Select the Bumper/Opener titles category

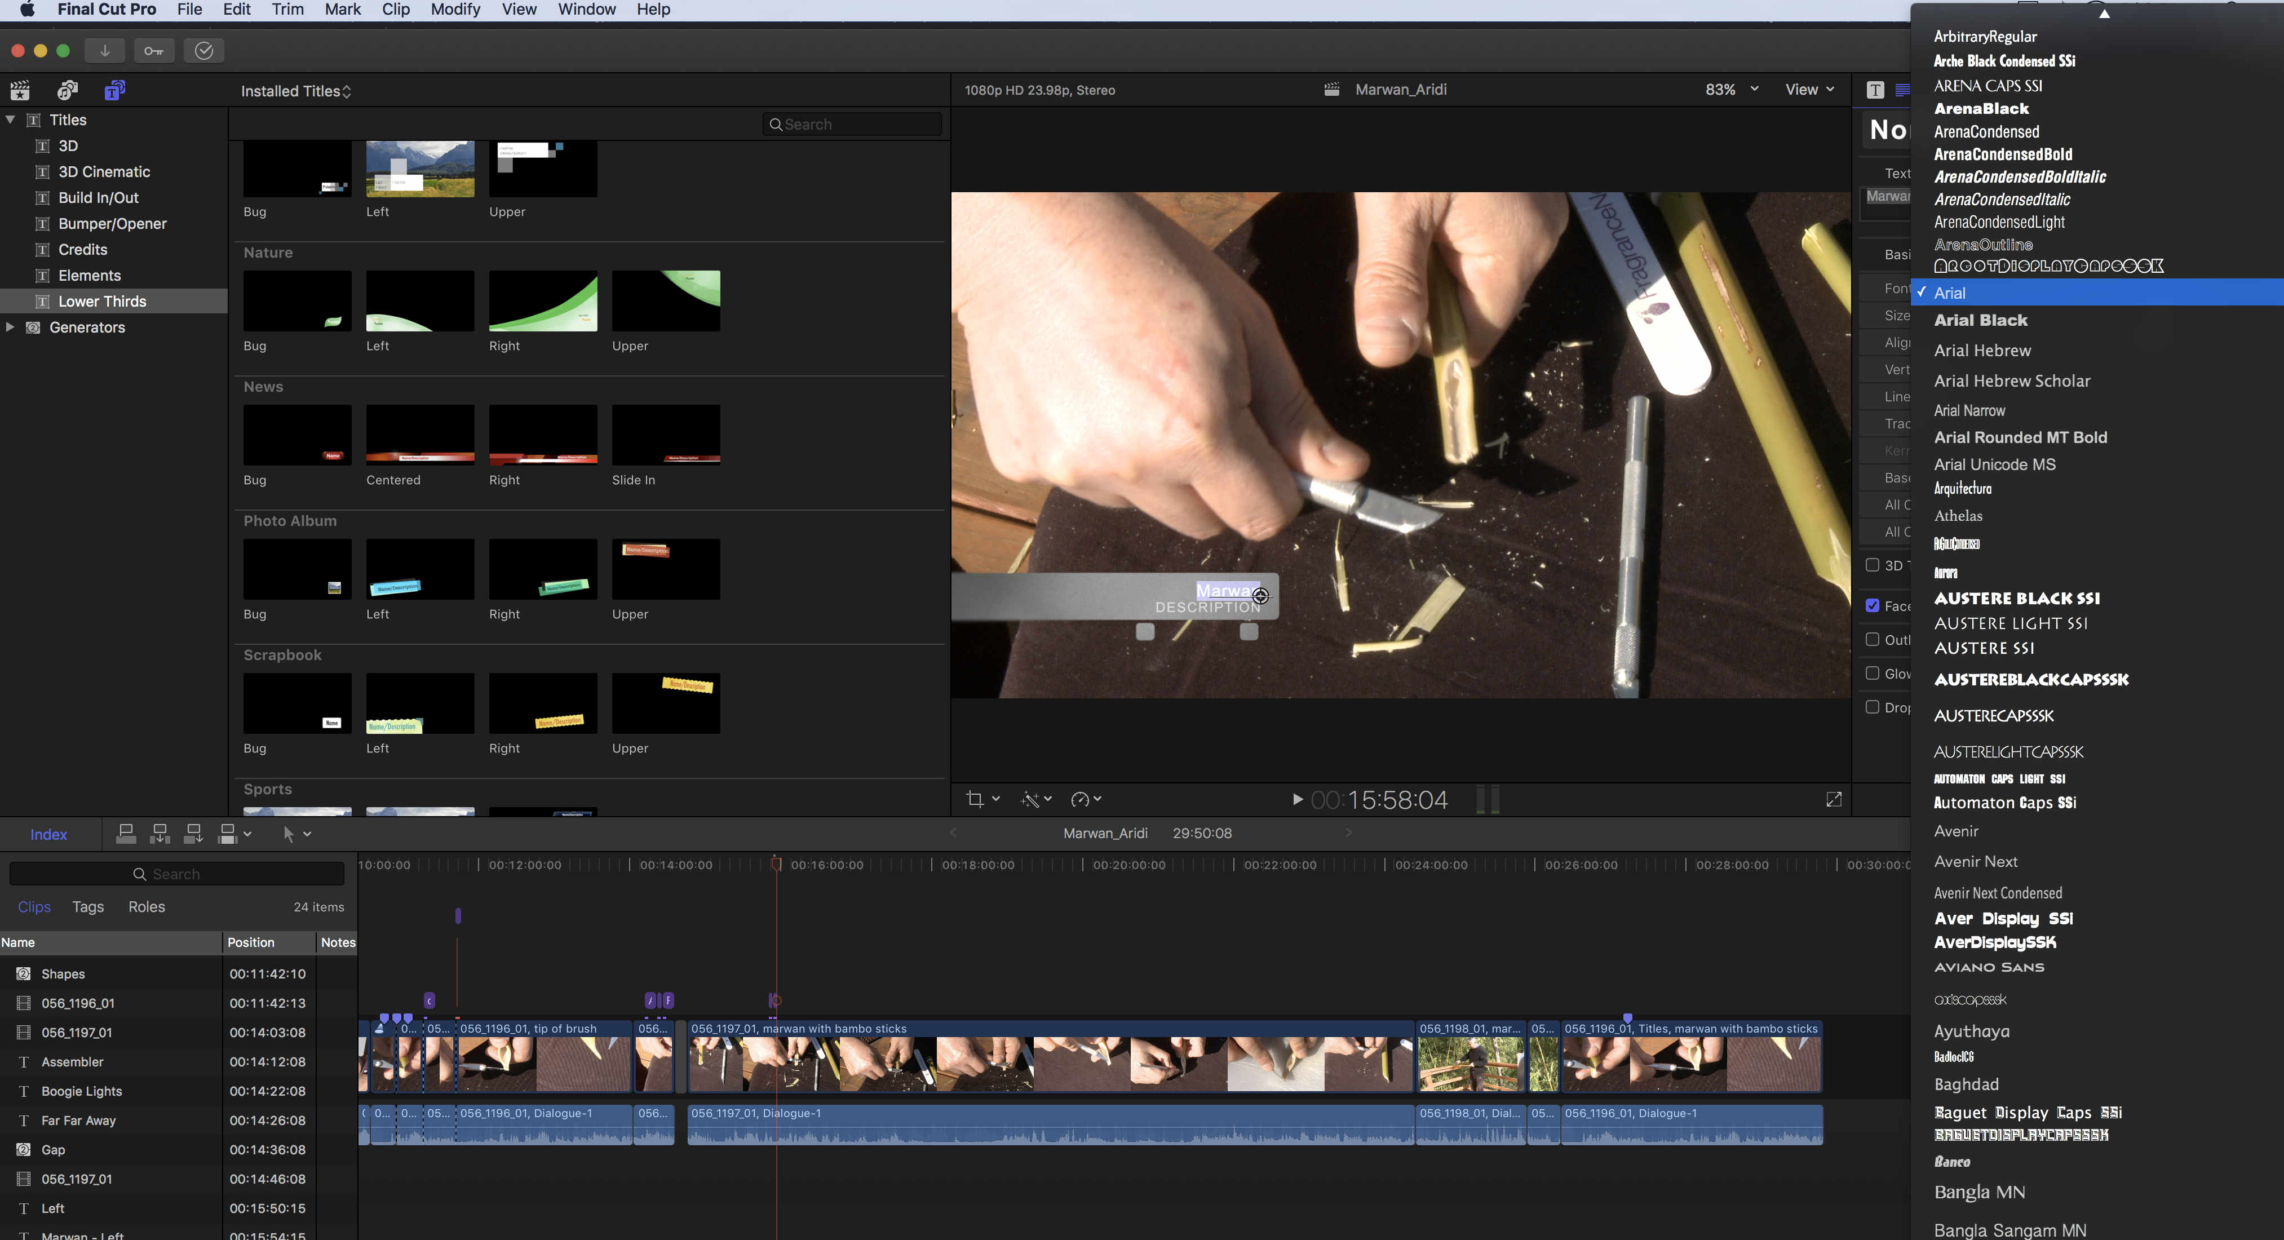coord(113,223)
